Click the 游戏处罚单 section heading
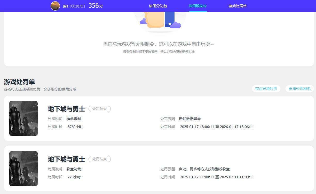 click(19, 82)
